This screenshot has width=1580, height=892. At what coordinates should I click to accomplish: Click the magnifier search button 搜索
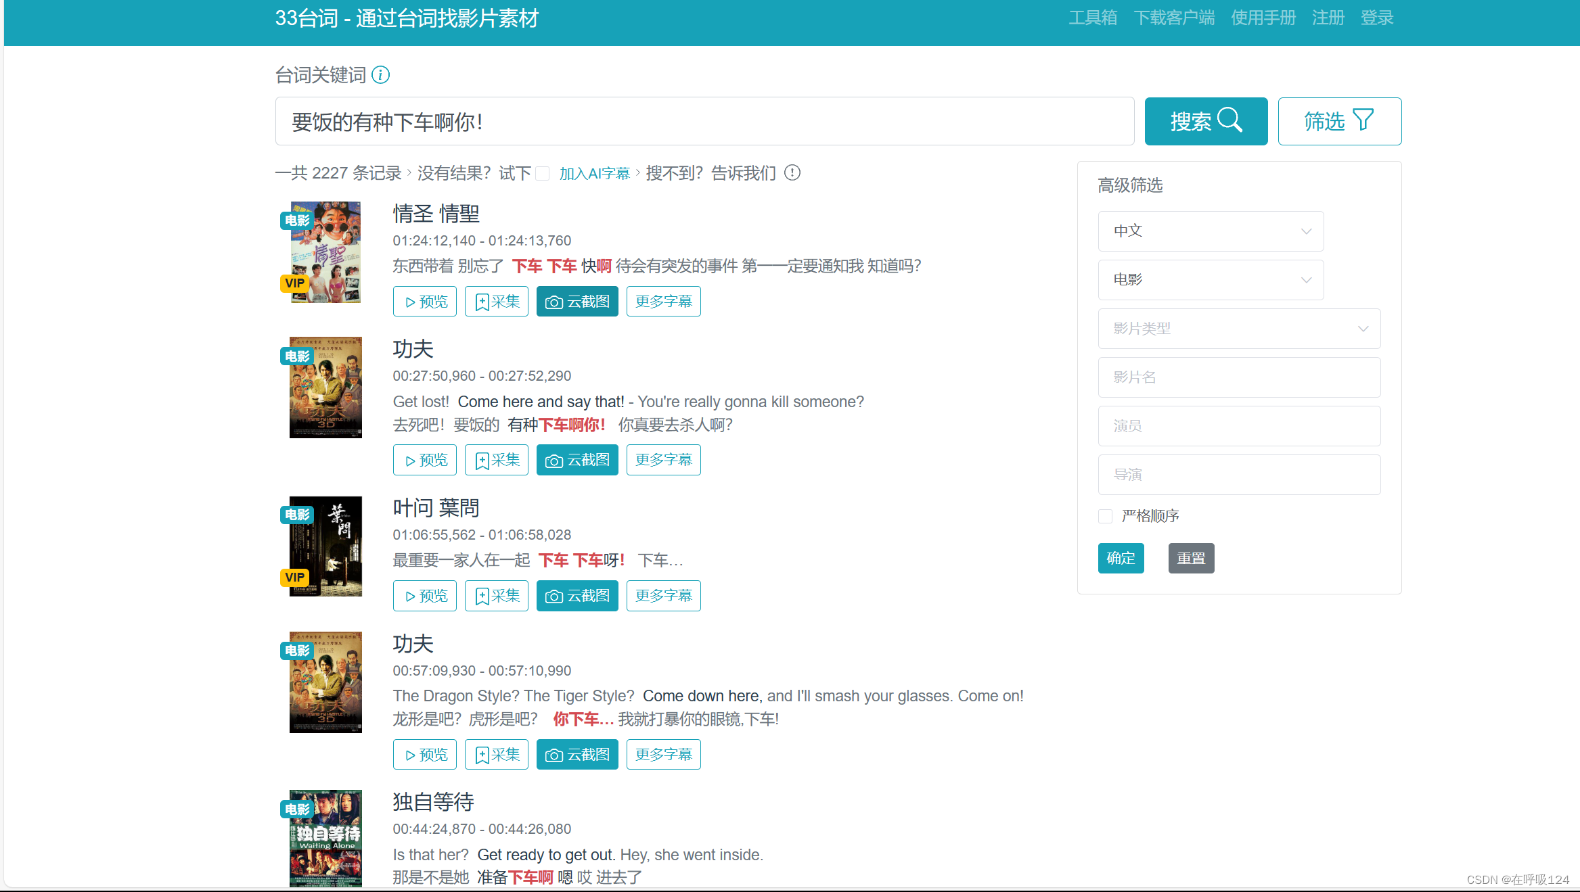coord(1206,122)
